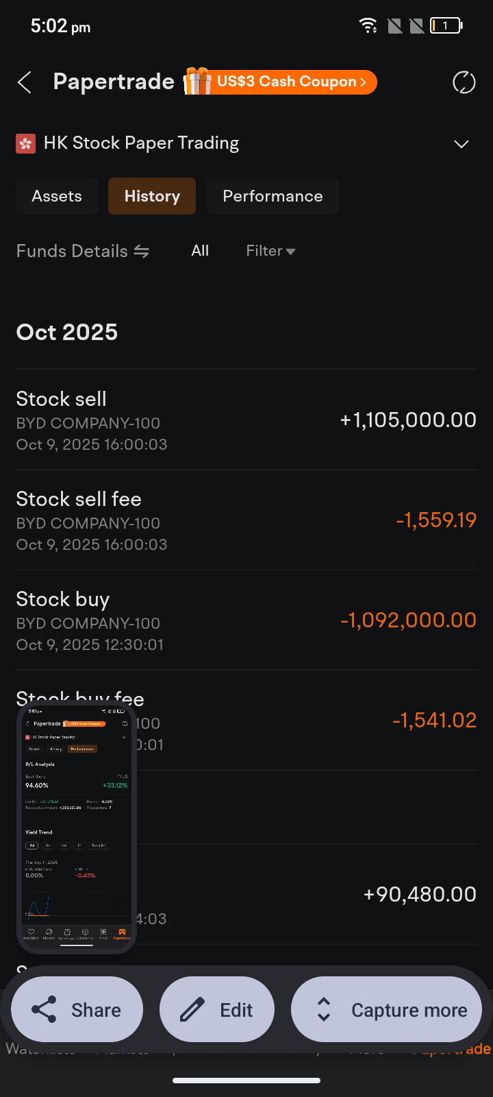This screenshot has height=1097, width=493.
Task: Switch to the Assets tab
Action: (x=57, y=196)
